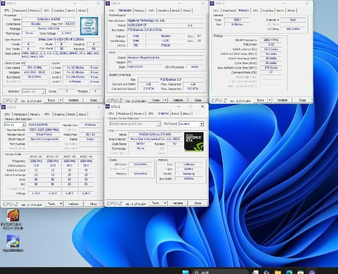Click the title-bar icon of the Mainboard window
The image size is (338, 274).
tap(108, 3)
